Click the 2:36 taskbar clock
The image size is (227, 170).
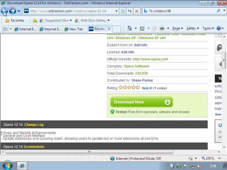coord(213,166)
